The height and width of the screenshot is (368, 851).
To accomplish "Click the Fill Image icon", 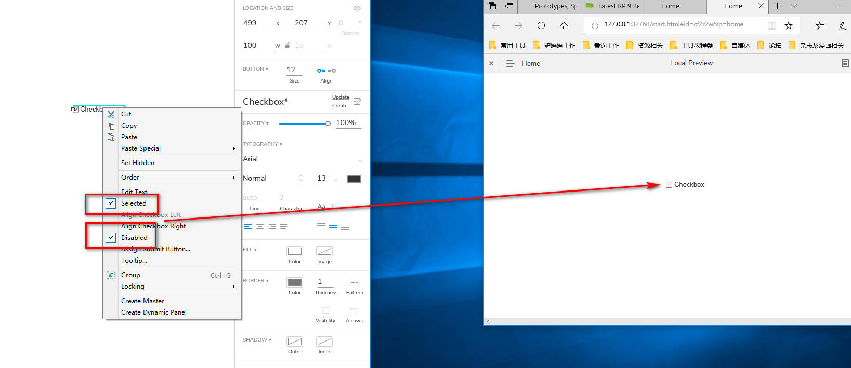I will pyautogui.click(x=324, y=251).
